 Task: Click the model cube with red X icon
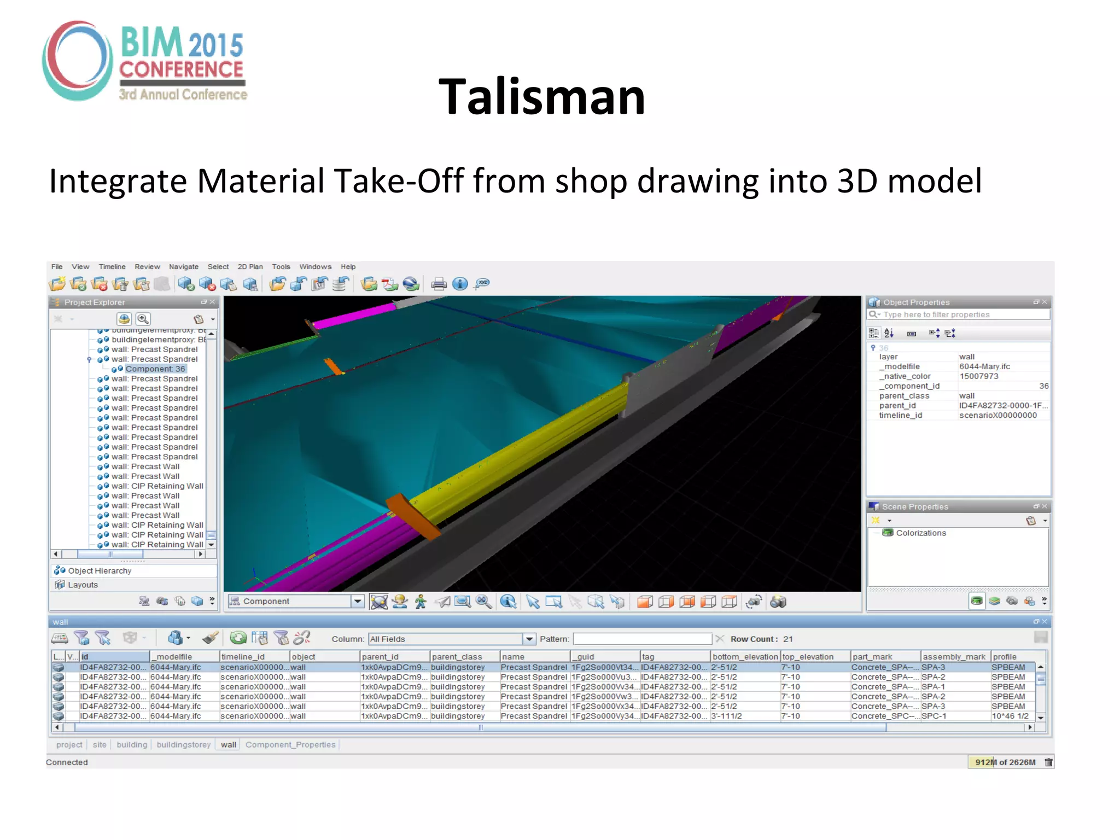coord(208,284)
